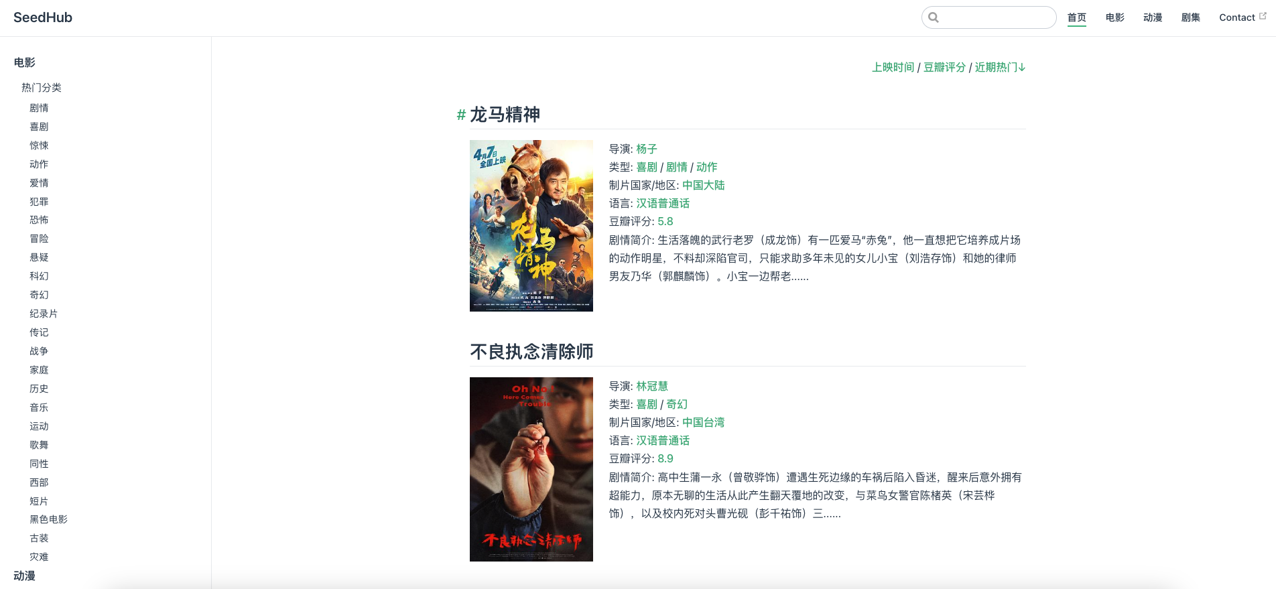Sort by 近期热门 descending
Image resolution: width=1276 pixels, height=589 pixels.
click(1000, 67)
